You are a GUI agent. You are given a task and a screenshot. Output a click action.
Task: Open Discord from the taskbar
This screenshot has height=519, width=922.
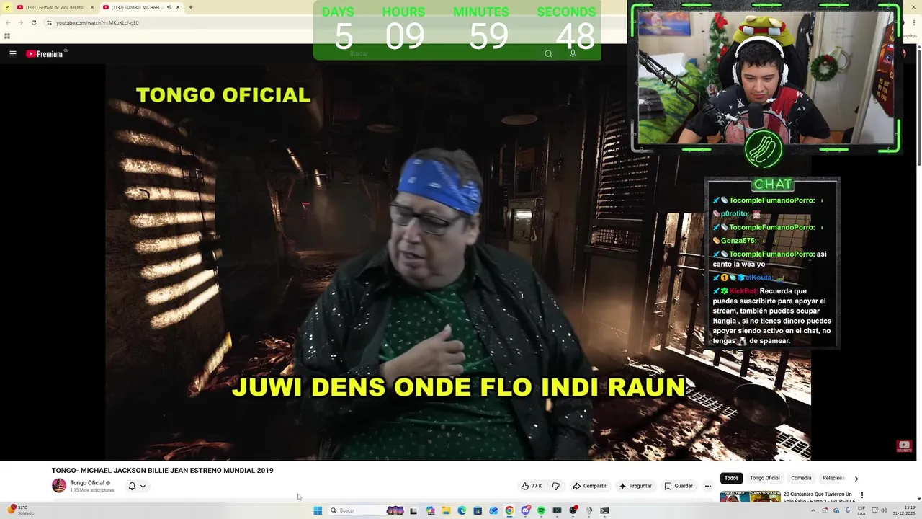pos(525,510)
